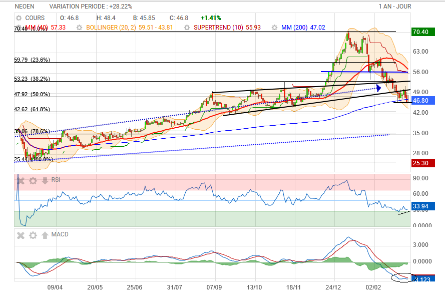This screenshot has height=296, width=445.
Task: Select the MM (200) 47.02 label
Action: point(303,28)
